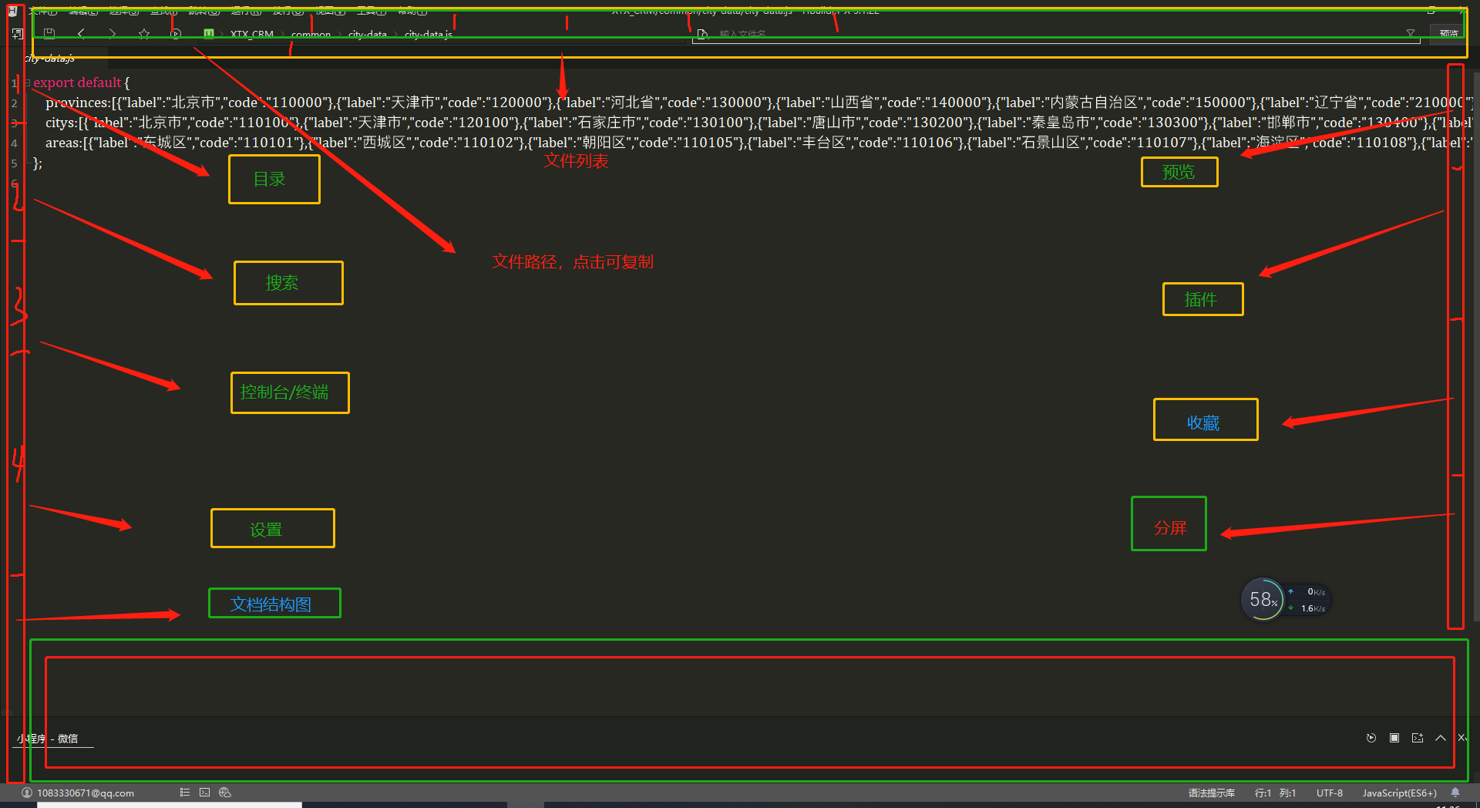
Task: Select XTX_CRM in the breadcrumb path
Action: [252, 35]
